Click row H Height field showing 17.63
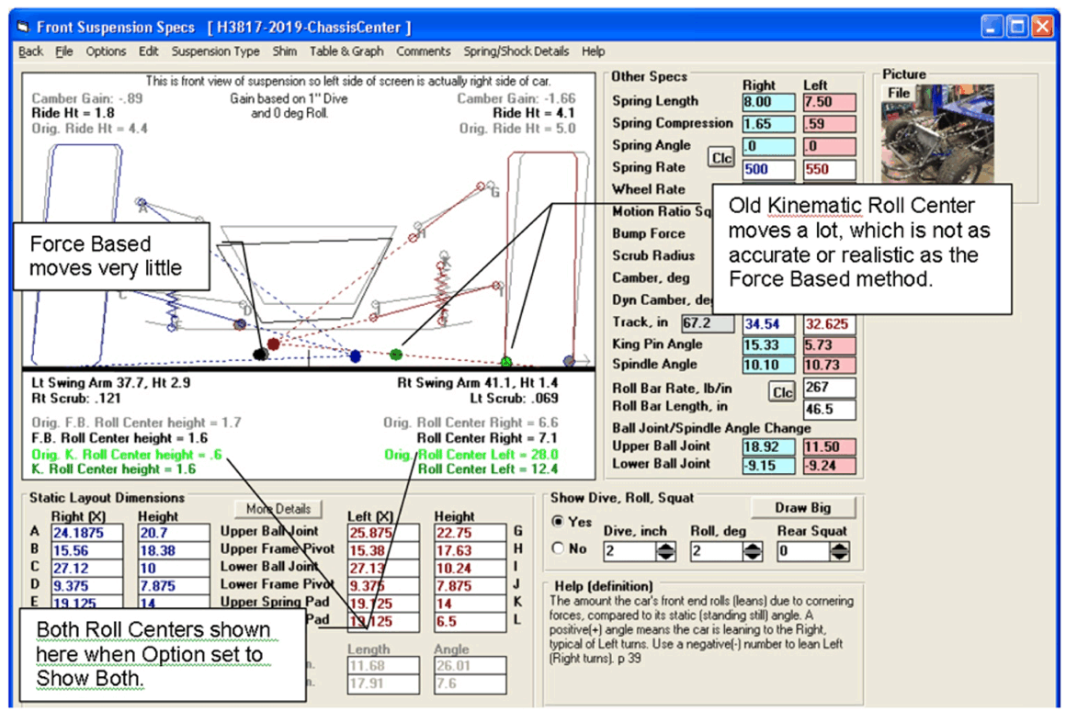Image resolution: width=1066 pixels, height=711 pixels. click(470, 550)
